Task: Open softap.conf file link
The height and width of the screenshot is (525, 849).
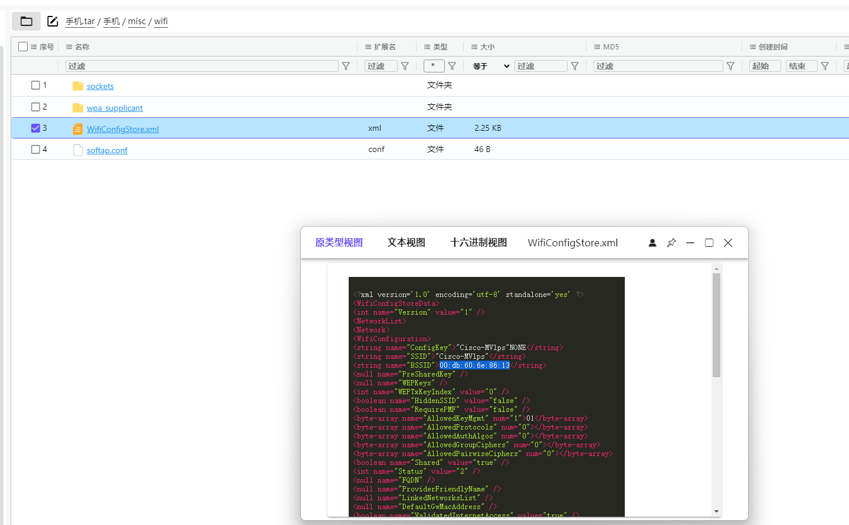Action: [x=107, y=150]
